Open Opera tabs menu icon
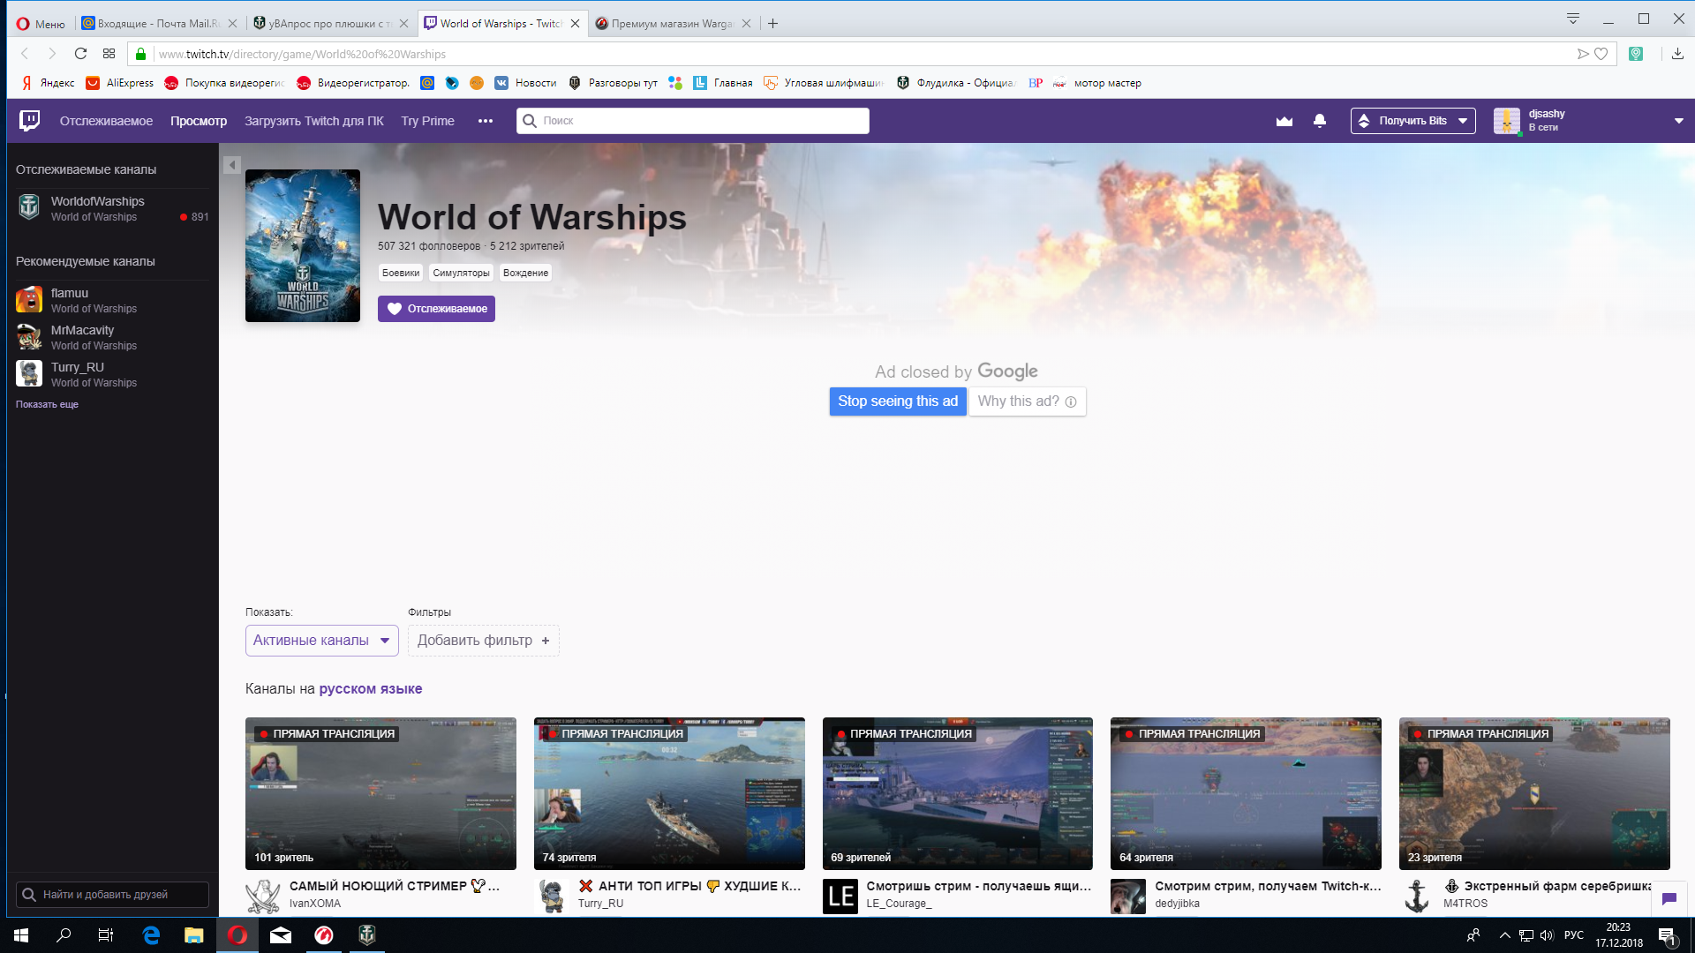Screen dimensions: 1695x953 pos(1572,19)
